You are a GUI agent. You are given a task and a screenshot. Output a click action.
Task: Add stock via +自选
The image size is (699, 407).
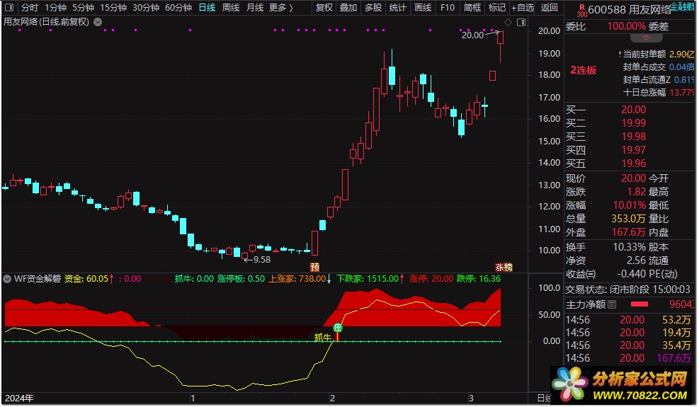523,8
